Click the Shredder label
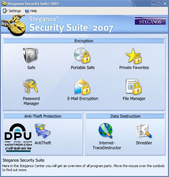 click(144, 143)
